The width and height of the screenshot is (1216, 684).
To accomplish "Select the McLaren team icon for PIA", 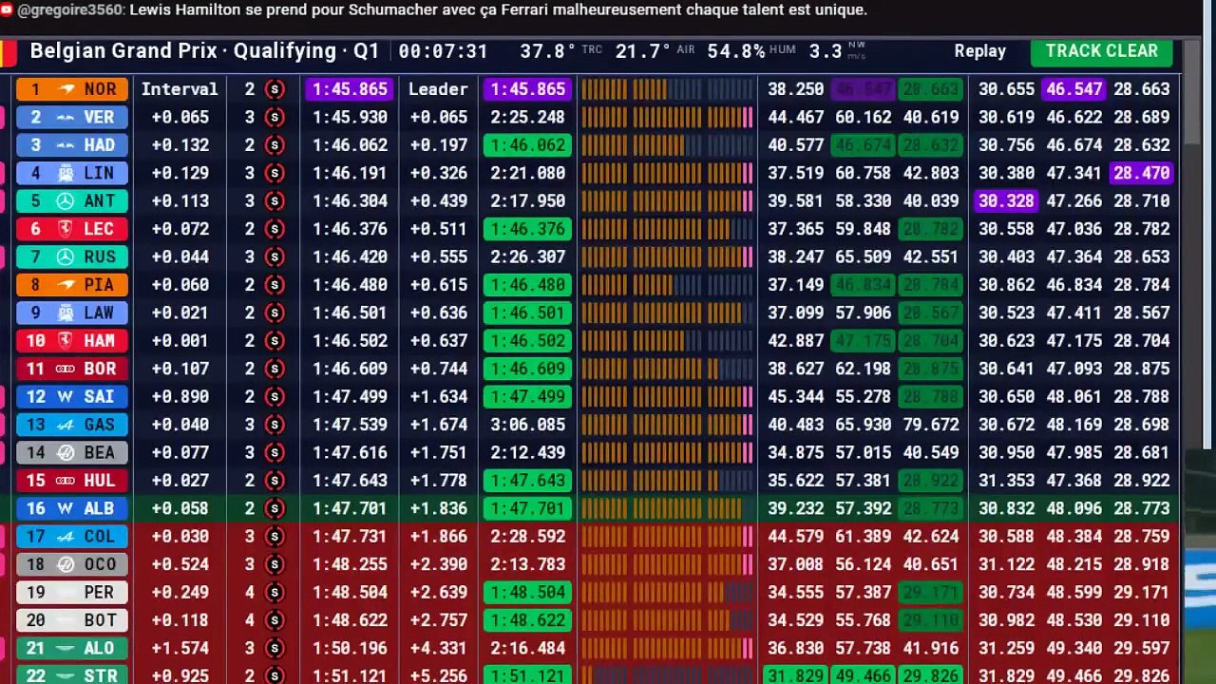I will 66,285.
